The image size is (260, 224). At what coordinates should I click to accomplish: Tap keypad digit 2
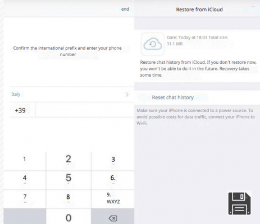click(x=69, y=161)
